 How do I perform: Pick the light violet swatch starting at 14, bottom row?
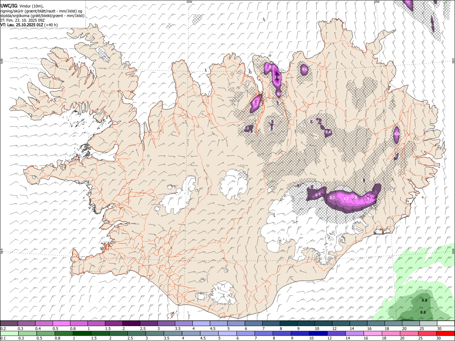point(355,334)
